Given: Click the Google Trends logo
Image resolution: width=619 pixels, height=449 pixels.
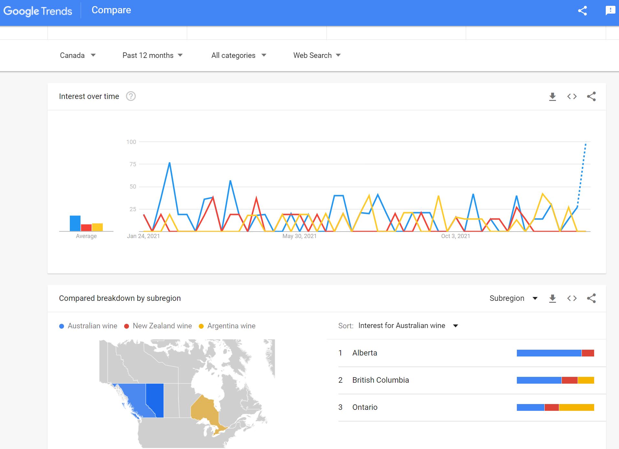Looking at the screenshot, I should pyautogui.click(x=37, y=11).
